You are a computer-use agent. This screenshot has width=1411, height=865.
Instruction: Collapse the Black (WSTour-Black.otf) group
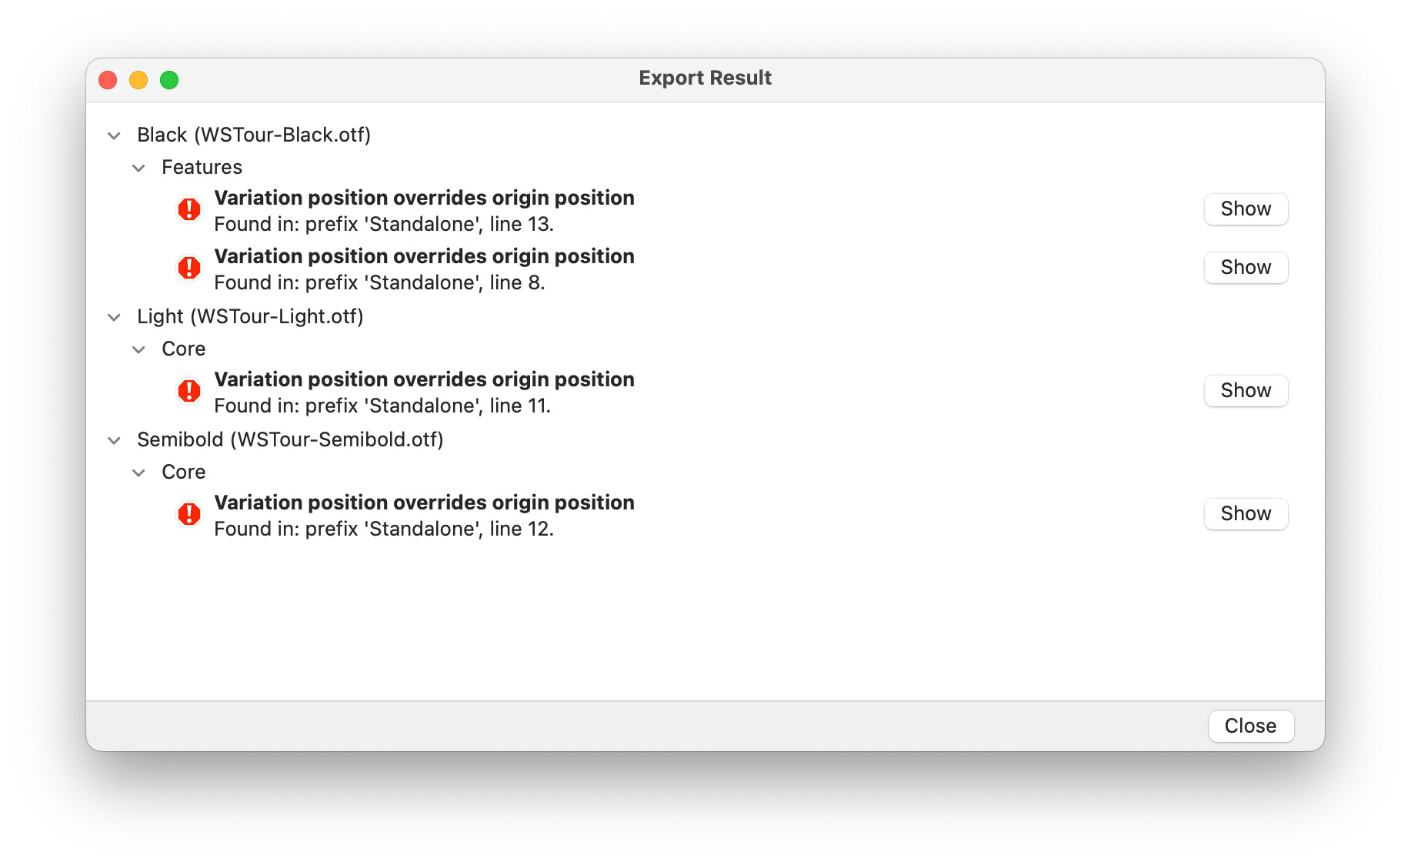click(x=114, y=135)
